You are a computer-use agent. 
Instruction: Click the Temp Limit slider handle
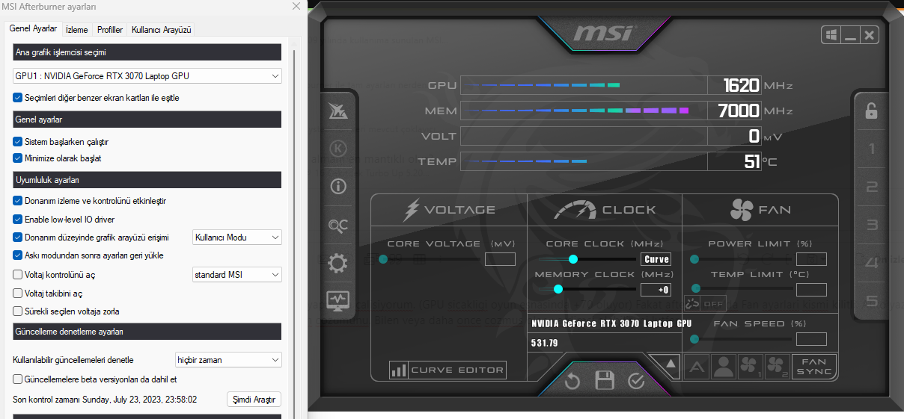(694, 288)
